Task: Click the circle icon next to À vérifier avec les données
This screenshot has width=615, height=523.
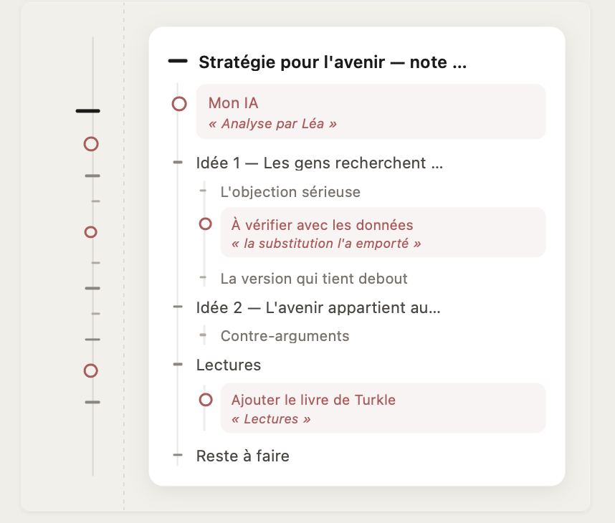Action: [x=206, y=224]
